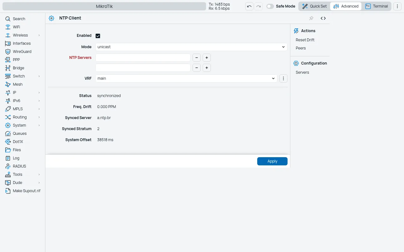This screenshot has height=252, width=404.
Task: Open the three-dot menu in top bar
Action: 397,6
